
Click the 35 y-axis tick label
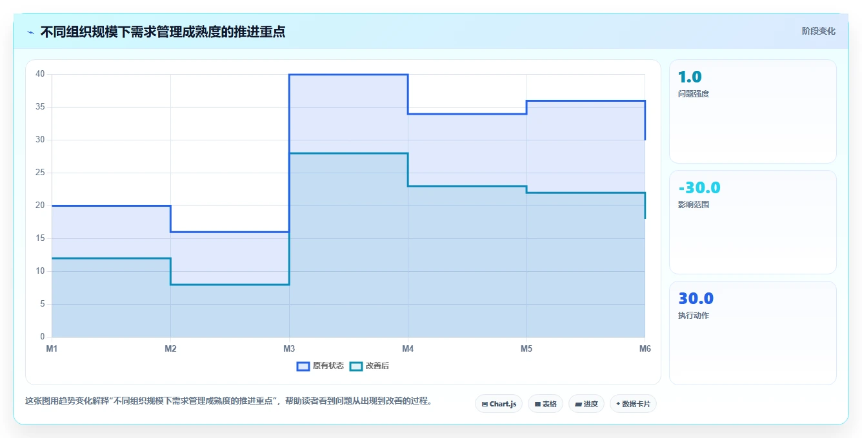(40, 107)
